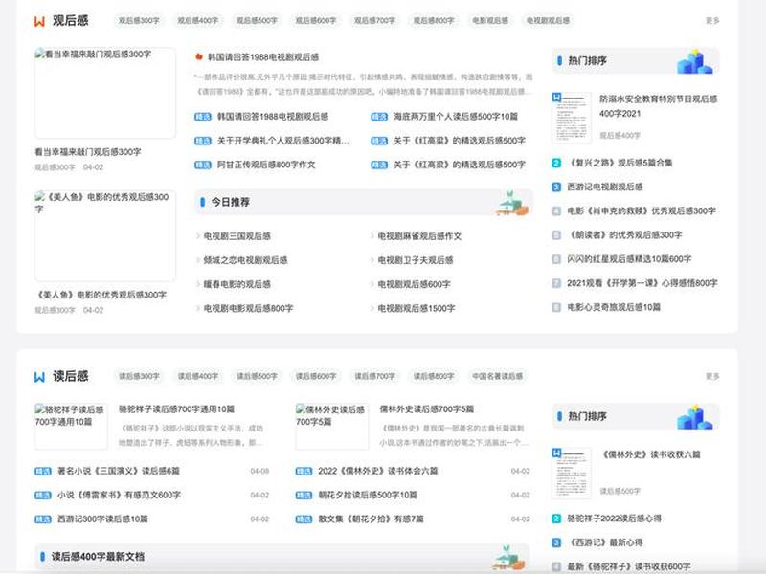Click the rank 4 badge beside 电影《肖申克的救赎》
Viewport: 766px width, 574px height.
pos(556,210)
